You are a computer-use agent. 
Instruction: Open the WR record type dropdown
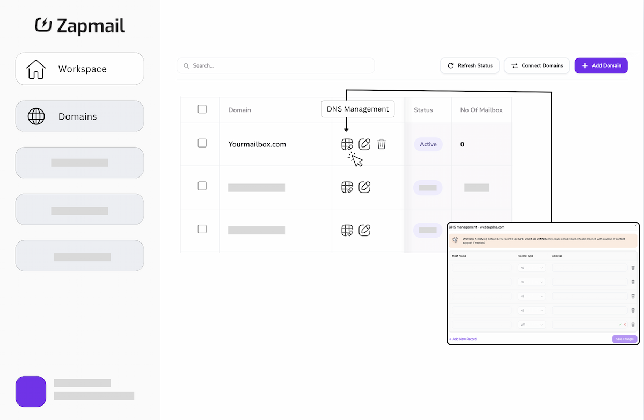pyautogui.click(x=532, y=325)
